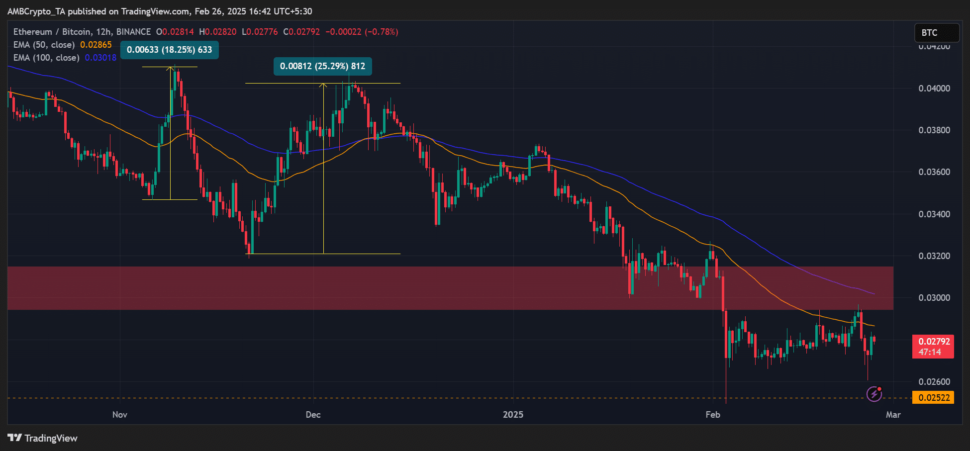The image size is (970, 451).
Task: Click the BINANCE exchange label
Action: click(132, 31)
